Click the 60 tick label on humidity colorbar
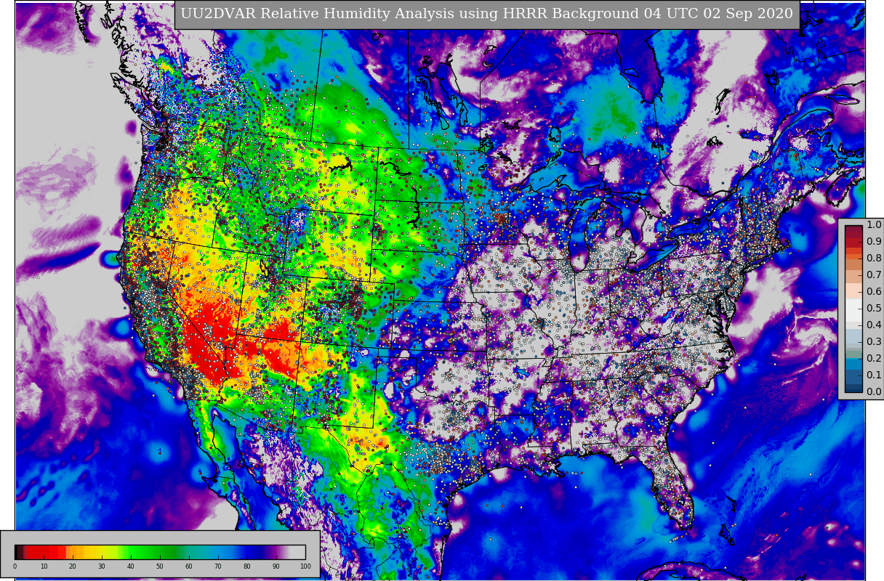Image resolution: width=884 pixels, height=581 pixels. (x=189, y=566)
